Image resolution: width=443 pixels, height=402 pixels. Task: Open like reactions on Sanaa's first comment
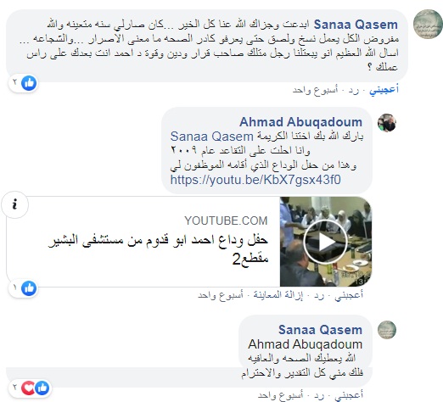click(x=24, y=83)
